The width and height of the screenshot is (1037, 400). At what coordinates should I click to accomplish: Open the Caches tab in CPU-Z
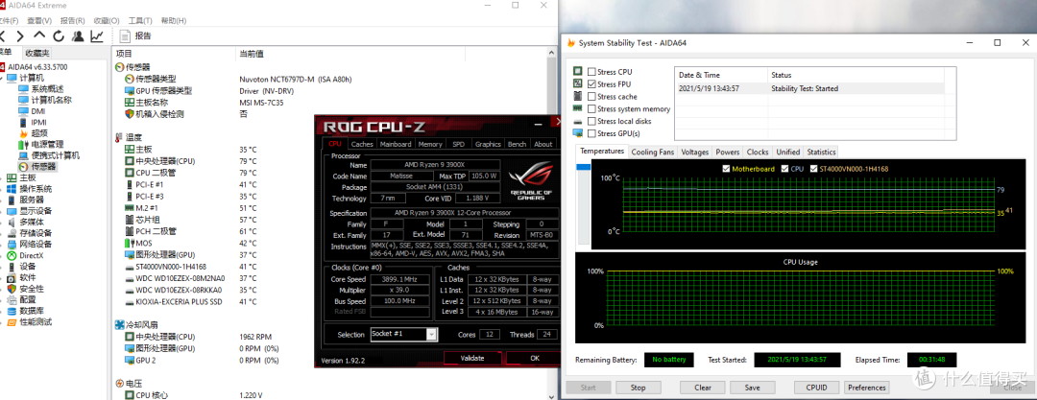coord(362,144)
